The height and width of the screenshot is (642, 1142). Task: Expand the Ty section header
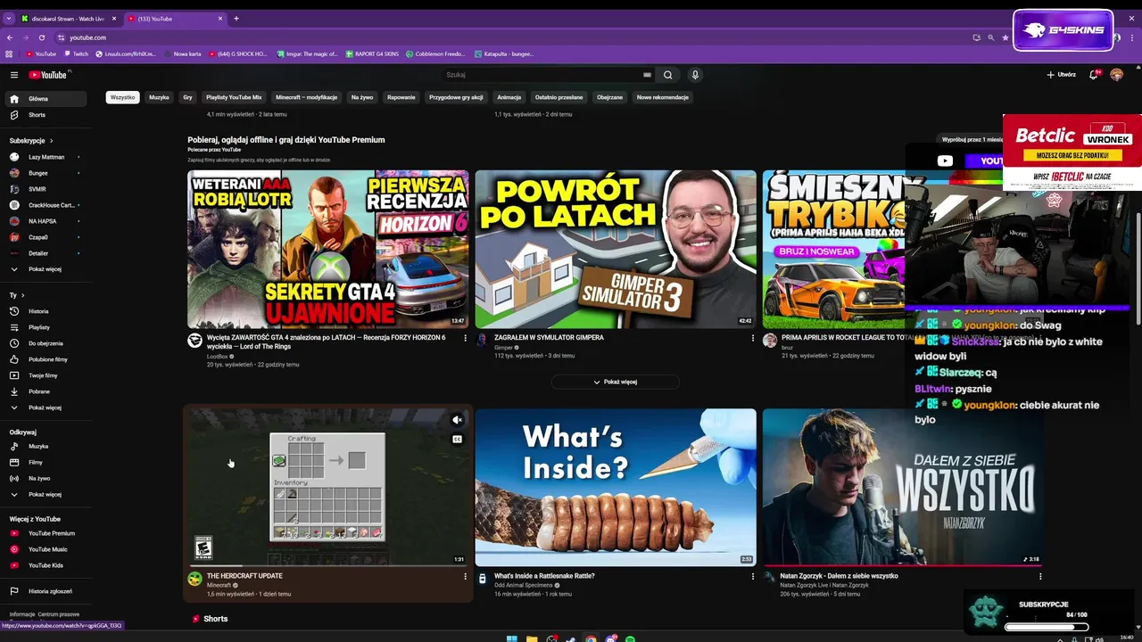coord(17,295)
